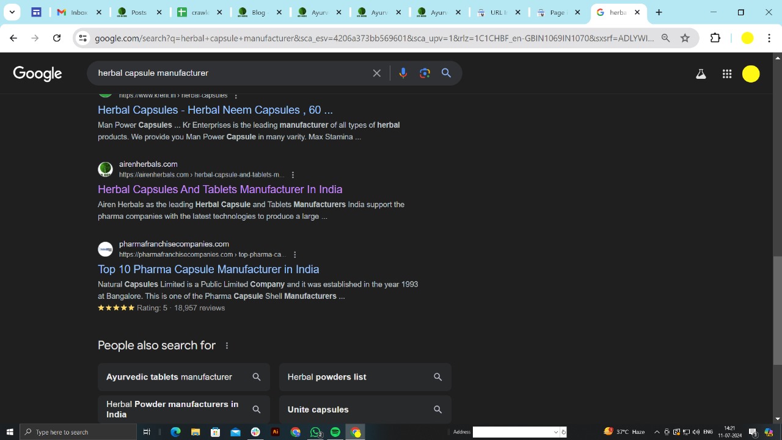Screen dimensions: 782x440
Task: Open the pinned calendar tab
Action: (36, 12)
